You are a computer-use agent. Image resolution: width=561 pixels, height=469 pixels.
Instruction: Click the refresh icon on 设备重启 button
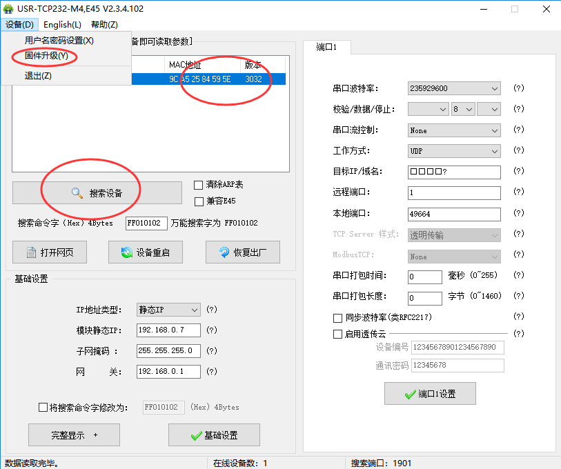[x=126, y=252]
